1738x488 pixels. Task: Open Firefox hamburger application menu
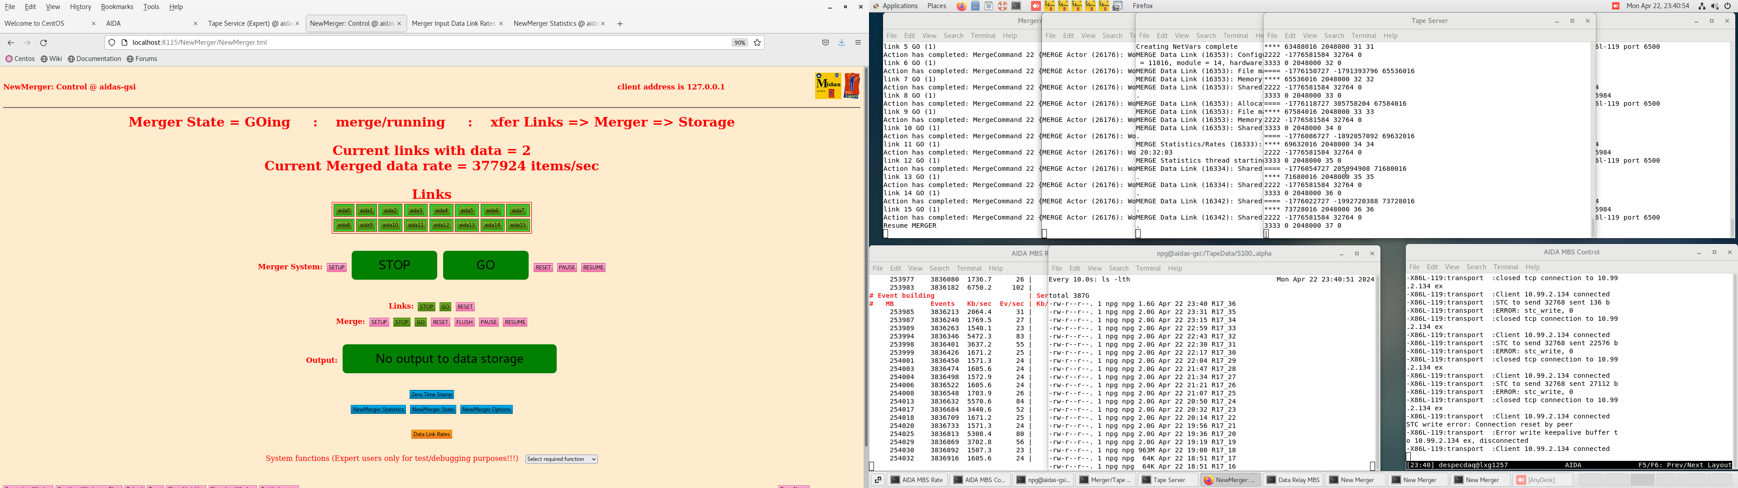pos(858,42)
